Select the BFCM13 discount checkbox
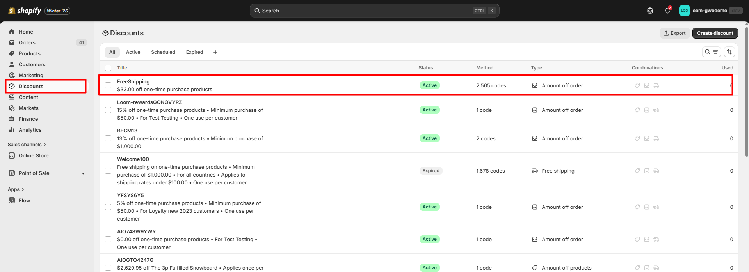 pos(108,138)
